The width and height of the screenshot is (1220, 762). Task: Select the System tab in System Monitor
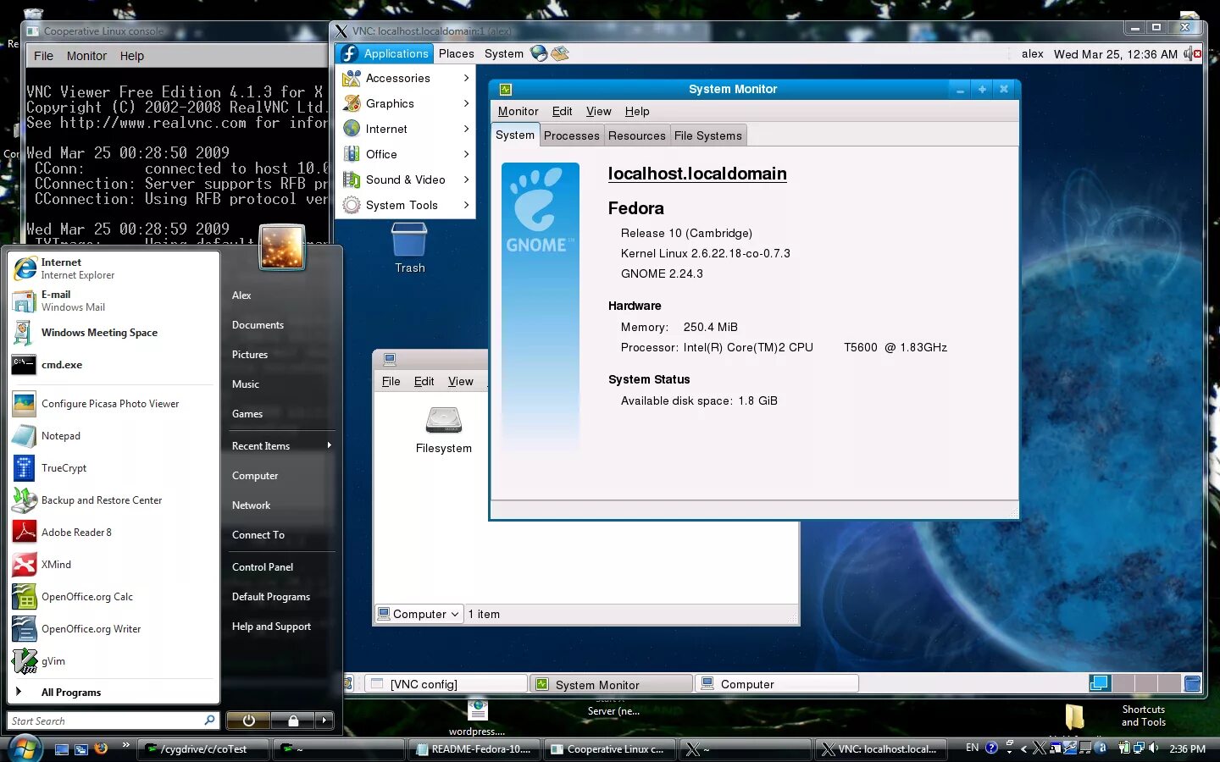[x=515, y=135]
